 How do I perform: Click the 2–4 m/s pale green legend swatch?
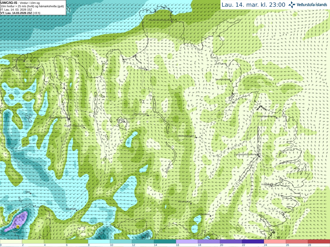(x=33, y=242)
